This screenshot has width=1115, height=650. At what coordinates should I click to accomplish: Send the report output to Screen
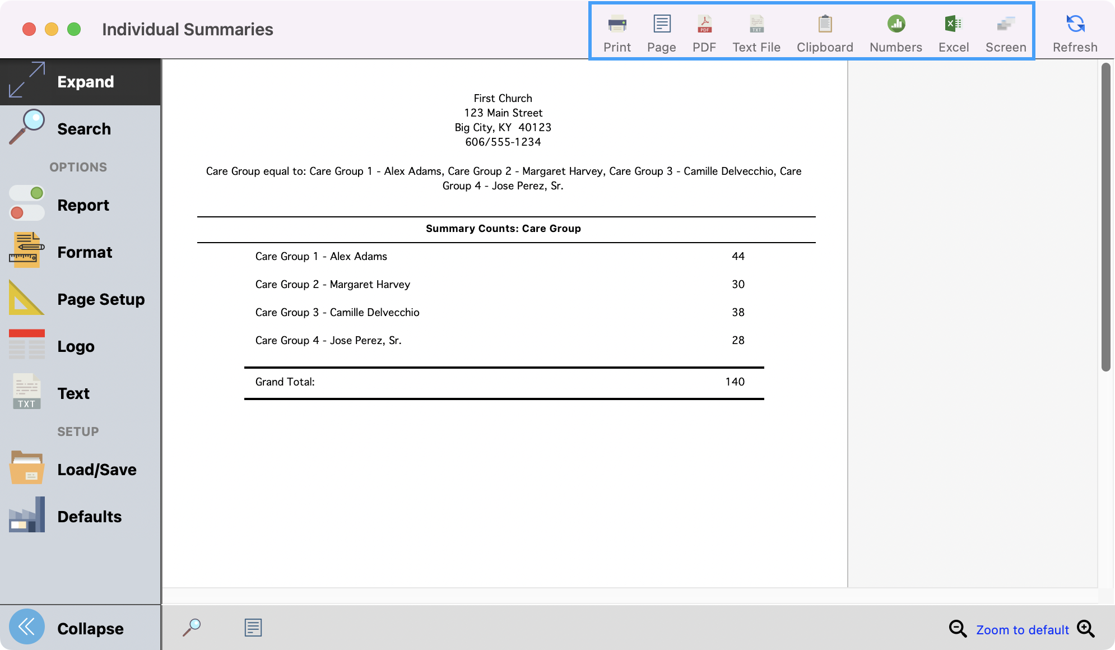click(x=1005, y=31)
